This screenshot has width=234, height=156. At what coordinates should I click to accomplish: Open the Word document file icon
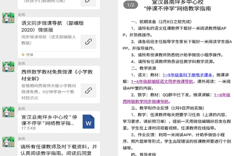pyautogui.click(x=88, y=121)
